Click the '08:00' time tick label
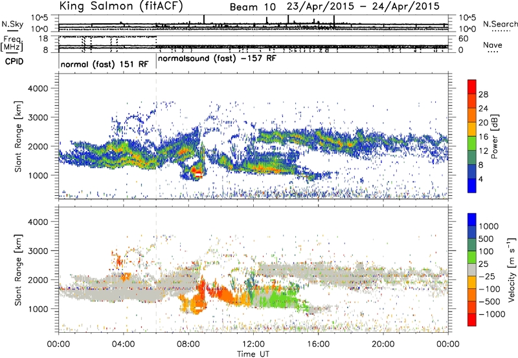The width and height of the screenshot is (518, 358). coord(188,344)
